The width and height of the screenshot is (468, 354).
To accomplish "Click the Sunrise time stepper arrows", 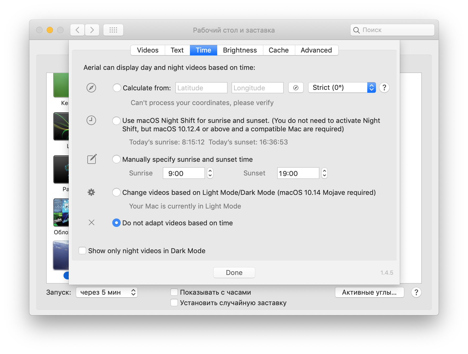I will [210, 173].
